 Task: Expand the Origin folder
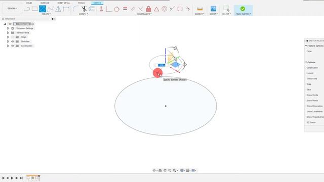pyautogui.click(x=8, y=37)
